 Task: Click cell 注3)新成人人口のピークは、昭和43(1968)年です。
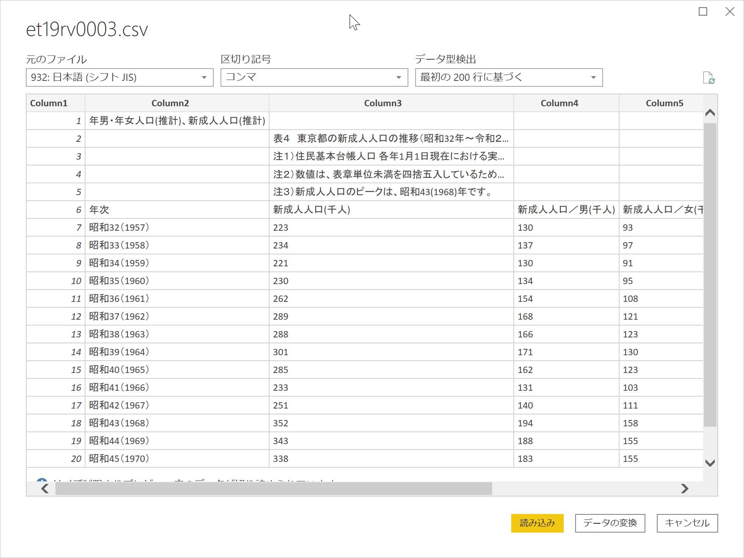(391, 192)
